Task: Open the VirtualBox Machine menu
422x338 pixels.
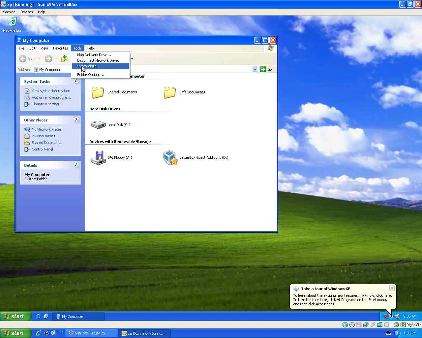Action: (9, 12)
